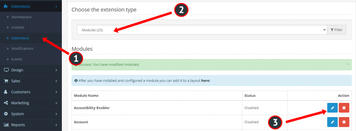
Task: Click the Filter button
Action: point(337,30)
